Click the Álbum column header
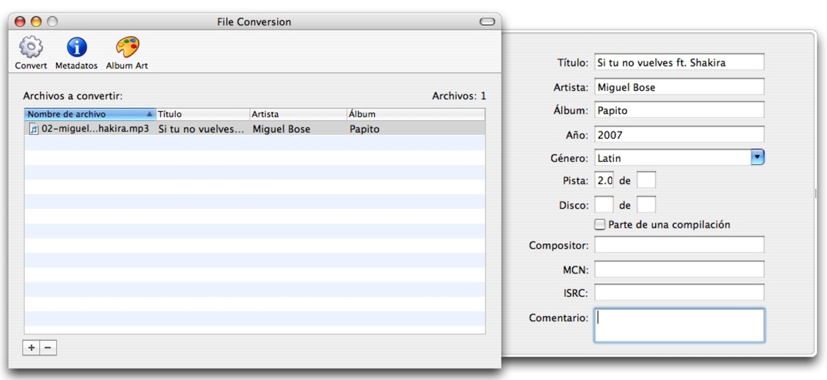 414,115
